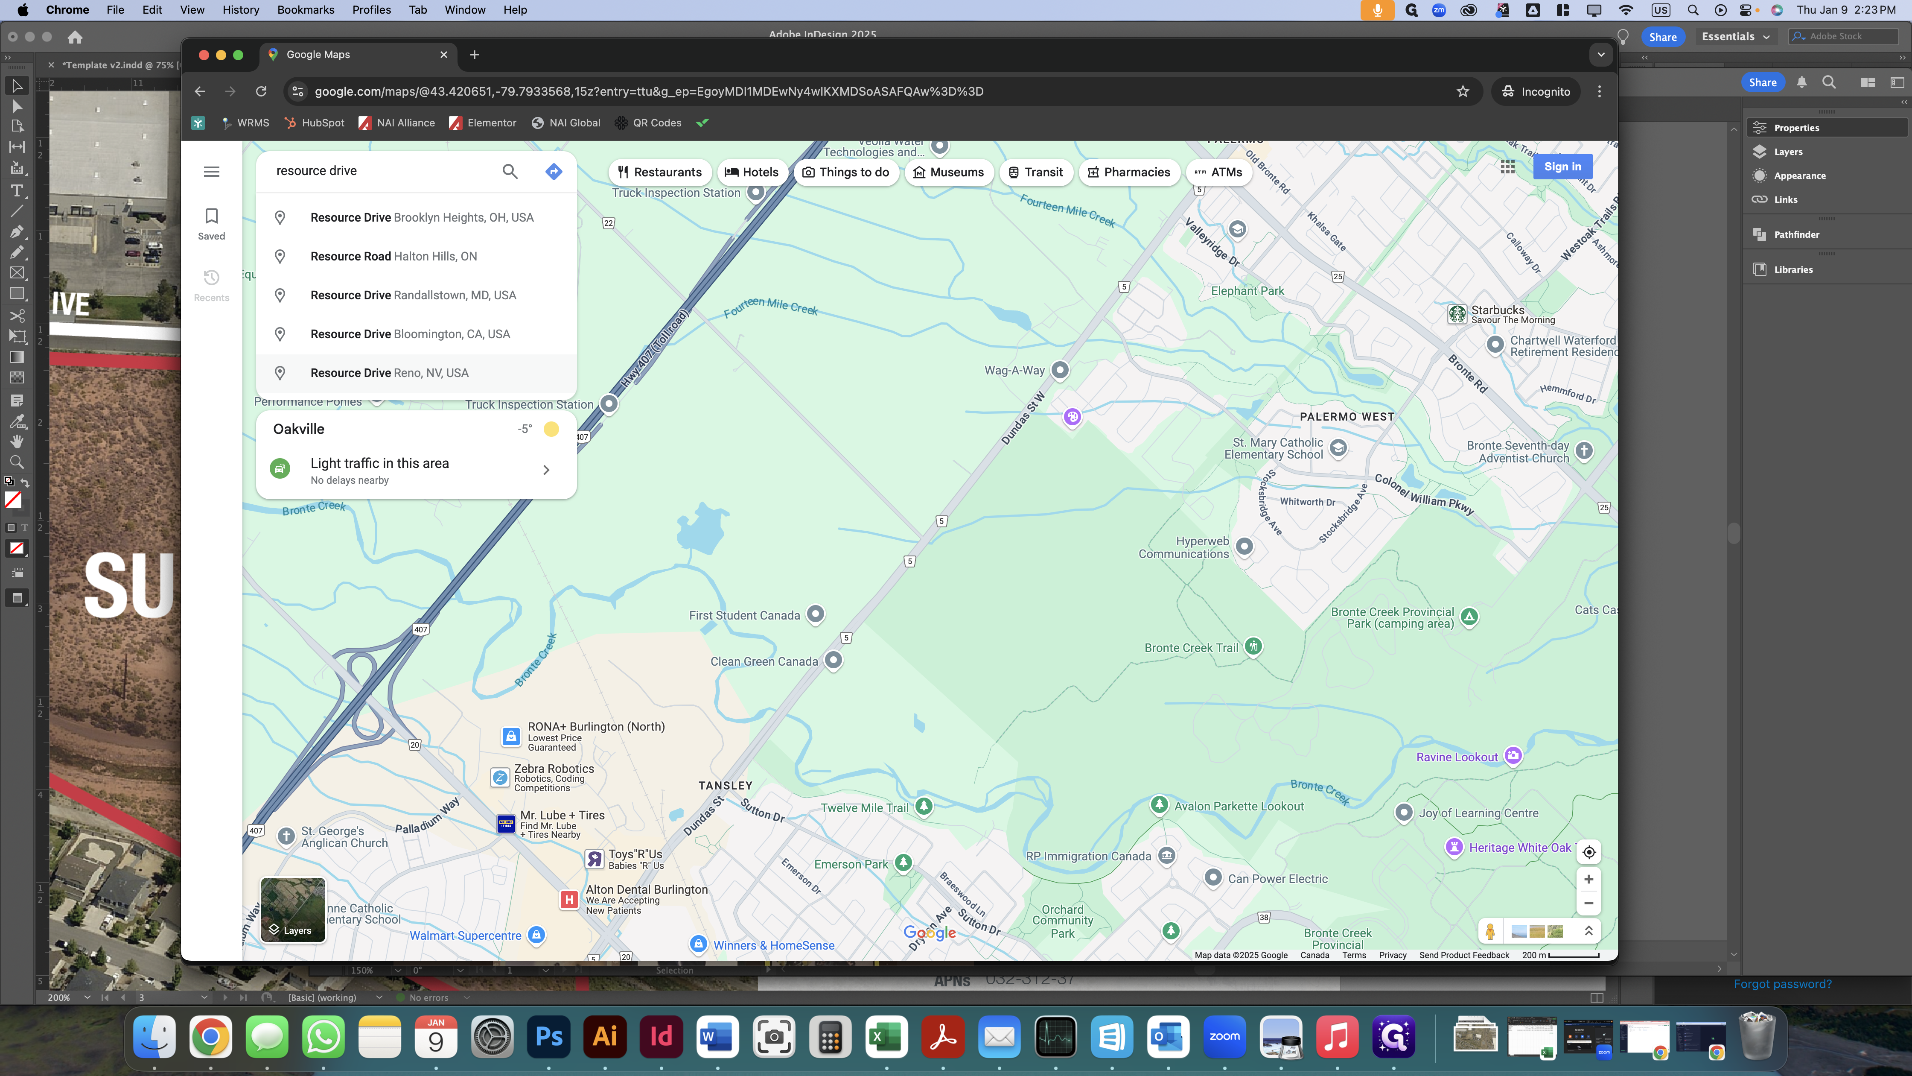Swap fill and stroke in InDesign toolbar
Image resolution: width=1912 pixels, height=1076 pixels.
[x=24, y=482]
